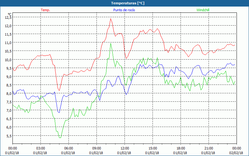Click the '6,0' y-axis label
This screenshot has width=249, height=156.
click(x=9, y=127)
